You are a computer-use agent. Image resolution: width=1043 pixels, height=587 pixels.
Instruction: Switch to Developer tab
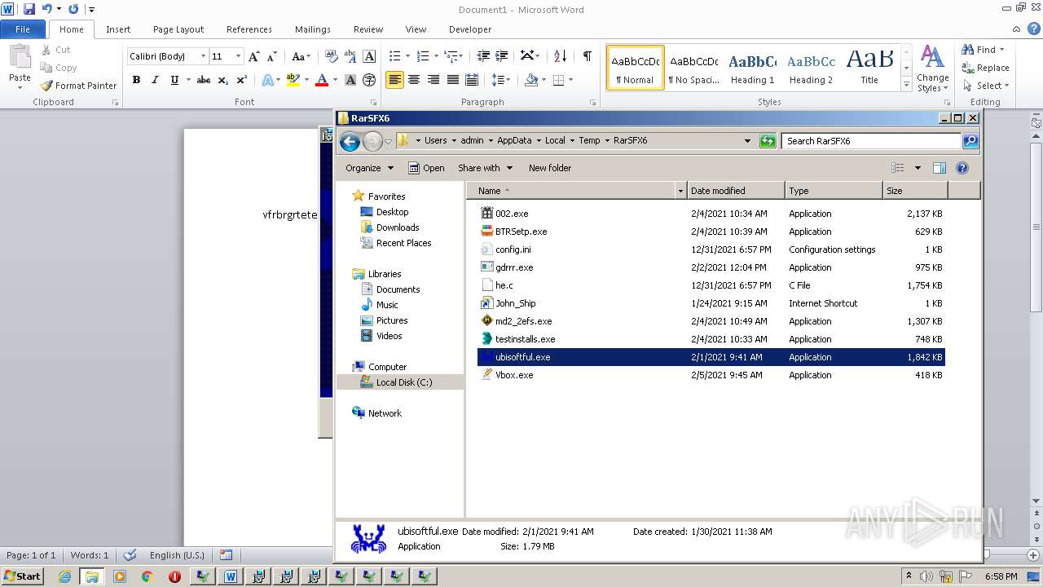click(x=470, y=29)
